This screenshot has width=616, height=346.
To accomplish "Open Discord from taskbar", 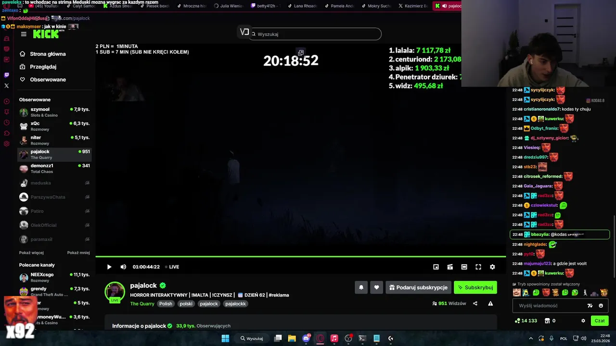I will pyautogui.click(x=306, y=338).
